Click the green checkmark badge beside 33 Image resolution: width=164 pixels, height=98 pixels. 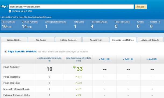(74, 67)
